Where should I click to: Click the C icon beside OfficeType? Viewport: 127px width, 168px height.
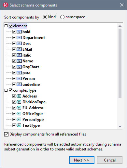(x=19, y=114)
